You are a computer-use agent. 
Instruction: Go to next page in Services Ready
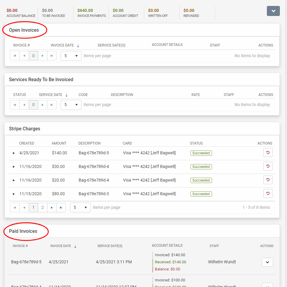coord(43,105)
